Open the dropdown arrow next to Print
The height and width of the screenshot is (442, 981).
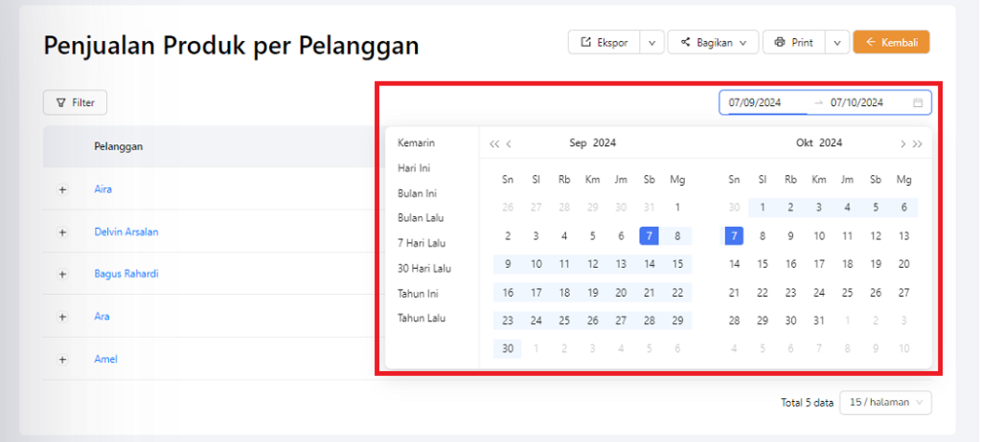(837, 42)
